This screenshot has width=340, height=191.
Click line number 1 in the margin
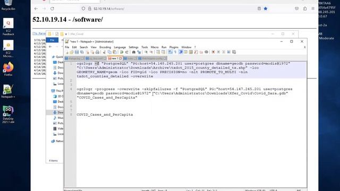(x=71, y=64)
